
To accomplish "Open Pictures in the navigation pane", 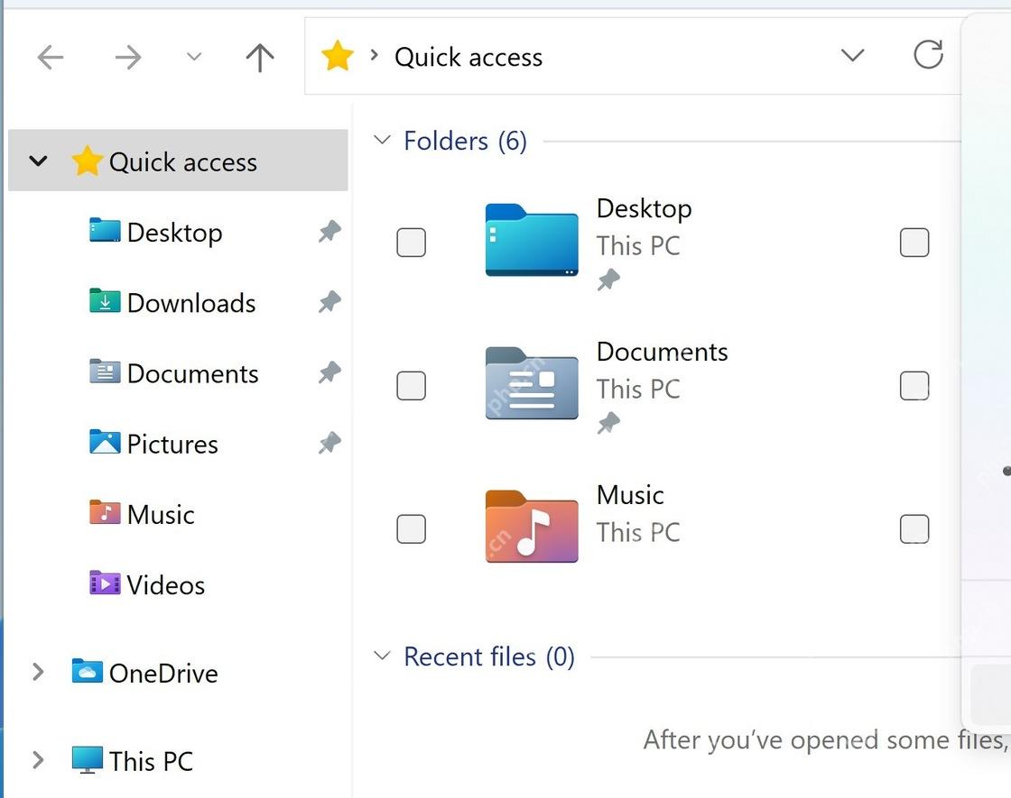I will 172,445.
